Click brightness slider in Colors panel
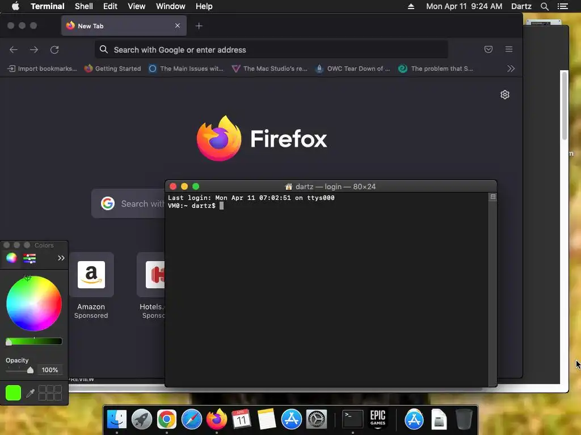 pyautogui.click(x=33, y=342)
